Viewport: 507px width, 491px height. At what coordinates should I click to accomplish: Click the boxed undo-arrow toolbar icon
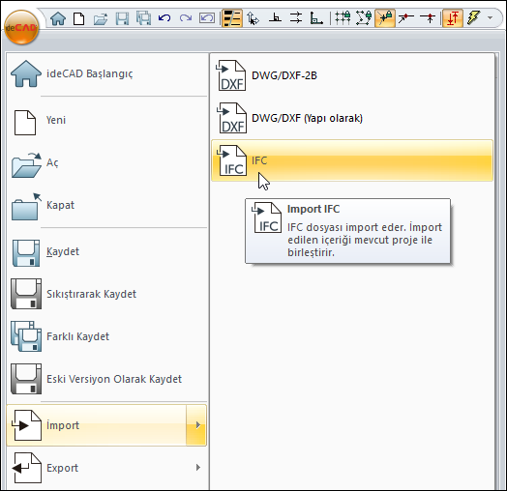(x=207, y=17)
